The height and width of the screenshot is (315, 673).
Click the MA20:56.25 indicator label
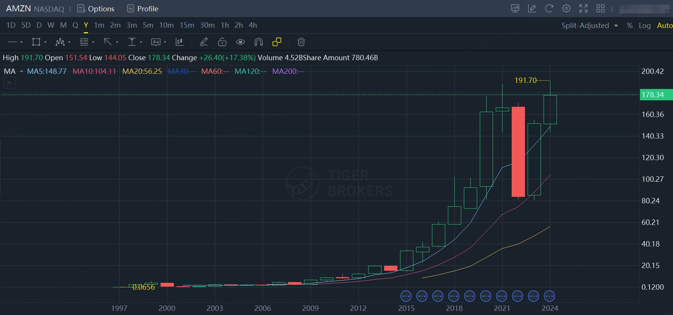point(142,71)
